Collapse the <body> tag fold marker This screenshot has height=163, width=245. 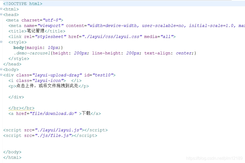[1, 69]
